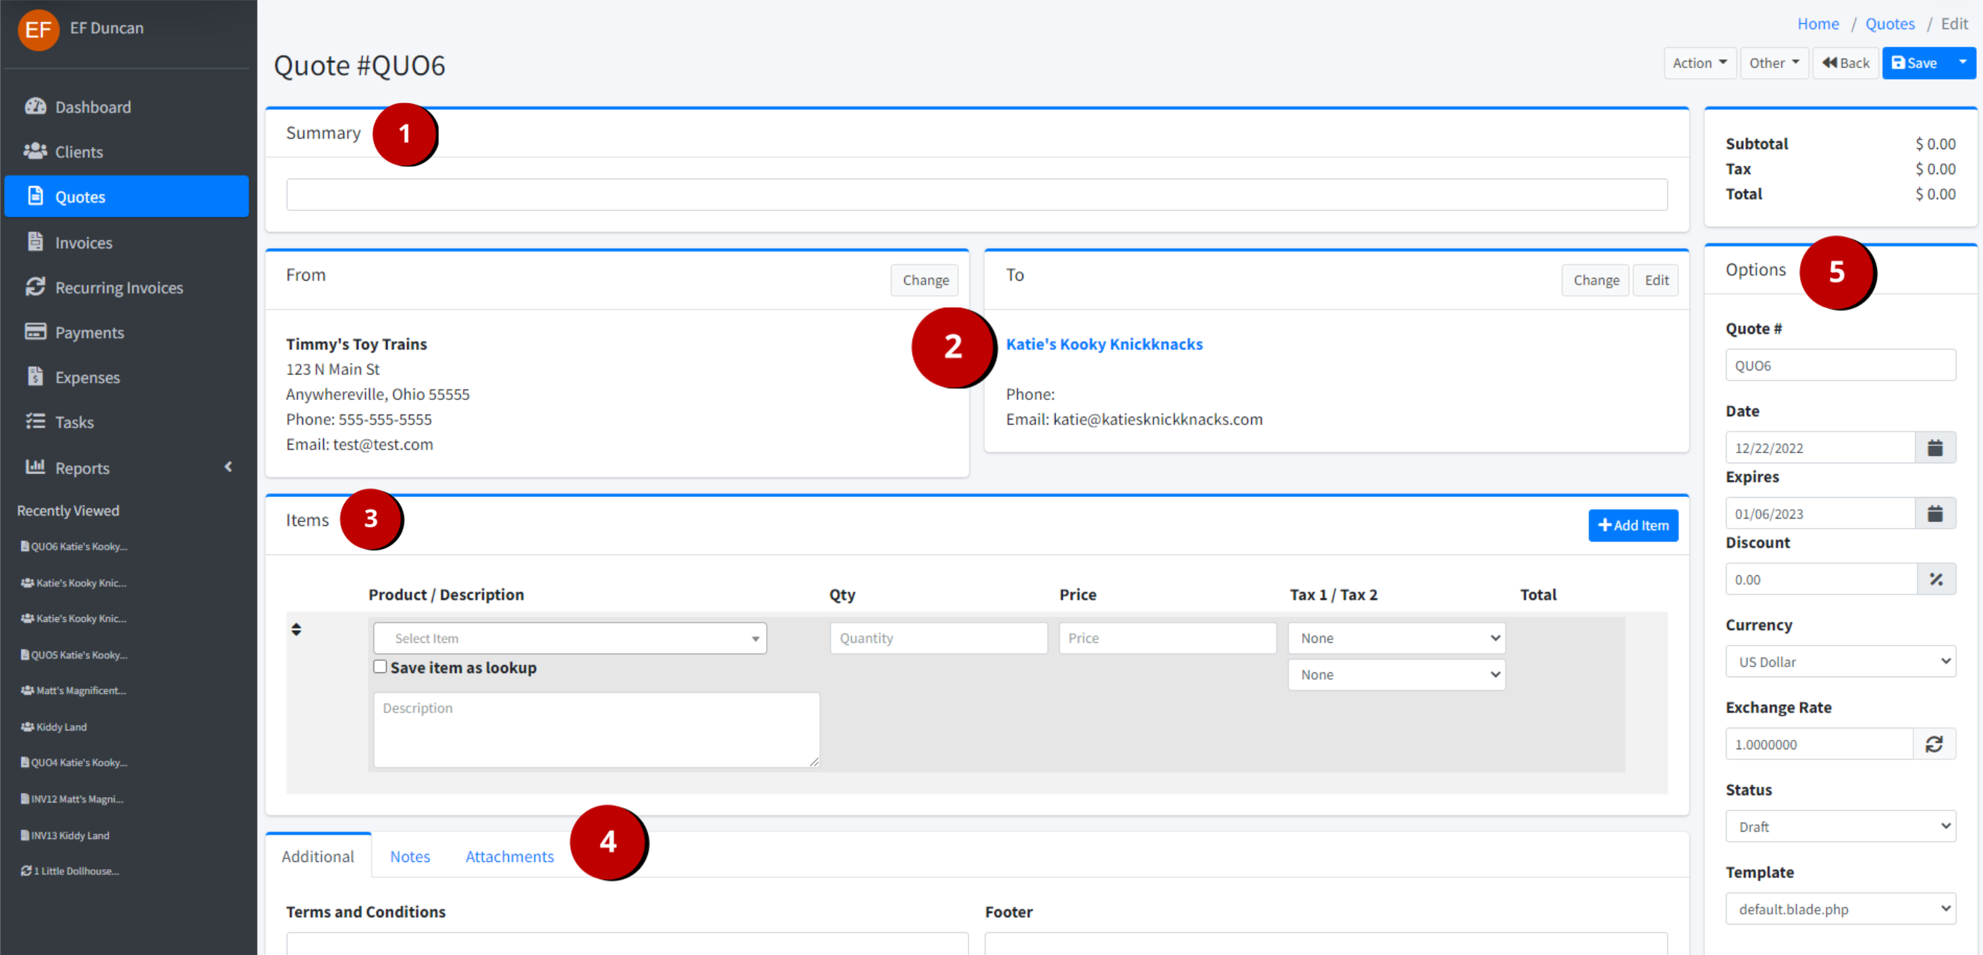
Task: Open the Date calendar picker icon
Action: pyautogui.click(x=1934, y=448)
